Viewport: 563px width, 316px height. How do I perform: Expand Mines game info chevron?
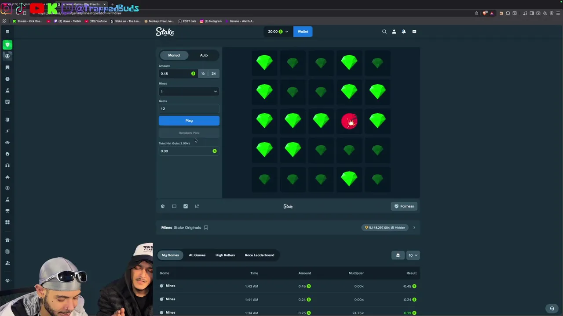click(414, 228)
